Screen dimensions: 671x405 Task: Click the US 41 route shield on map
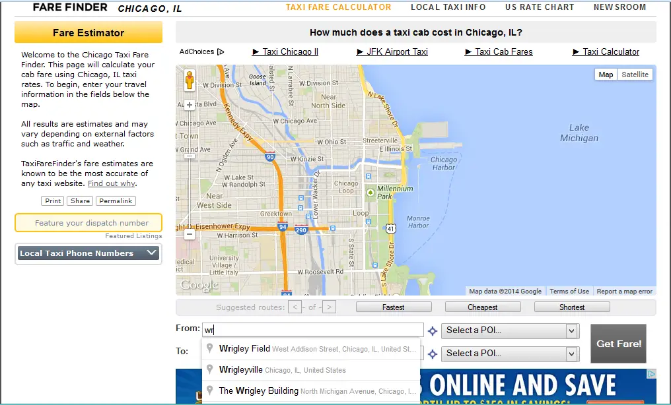click(x=390, y=229)
